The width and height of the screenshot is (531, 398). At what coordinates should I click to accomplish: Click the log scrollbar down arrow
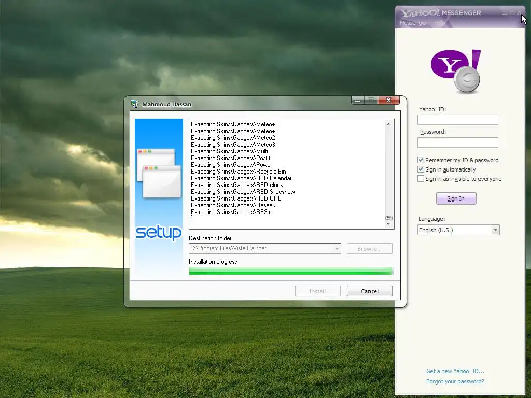click(x=388, y=224)
